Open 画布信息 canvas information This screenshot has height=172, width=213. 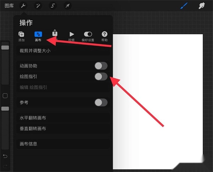click(63, 144)
